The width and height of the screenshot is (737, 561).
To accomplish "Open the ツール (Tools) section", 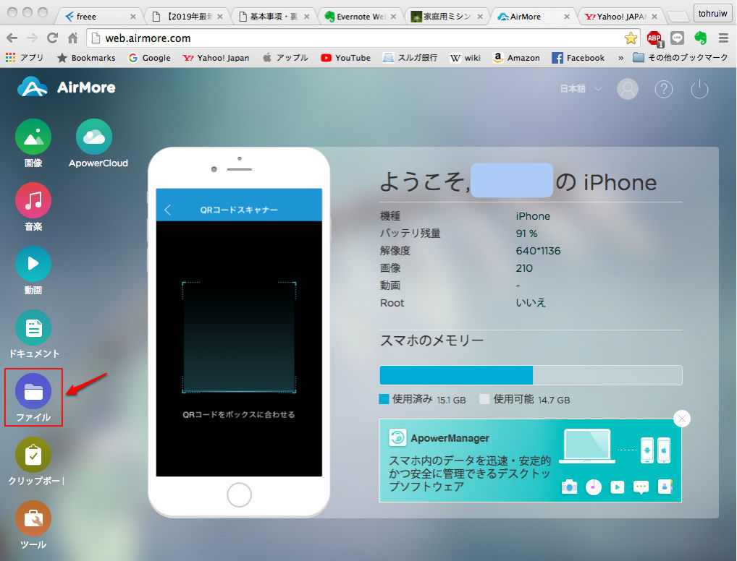I will point(33,518).
